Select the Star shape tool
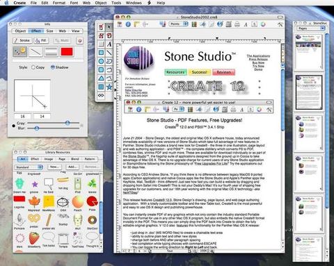The height and width of the screenshot is (266, 334). (x=109, y=87)
